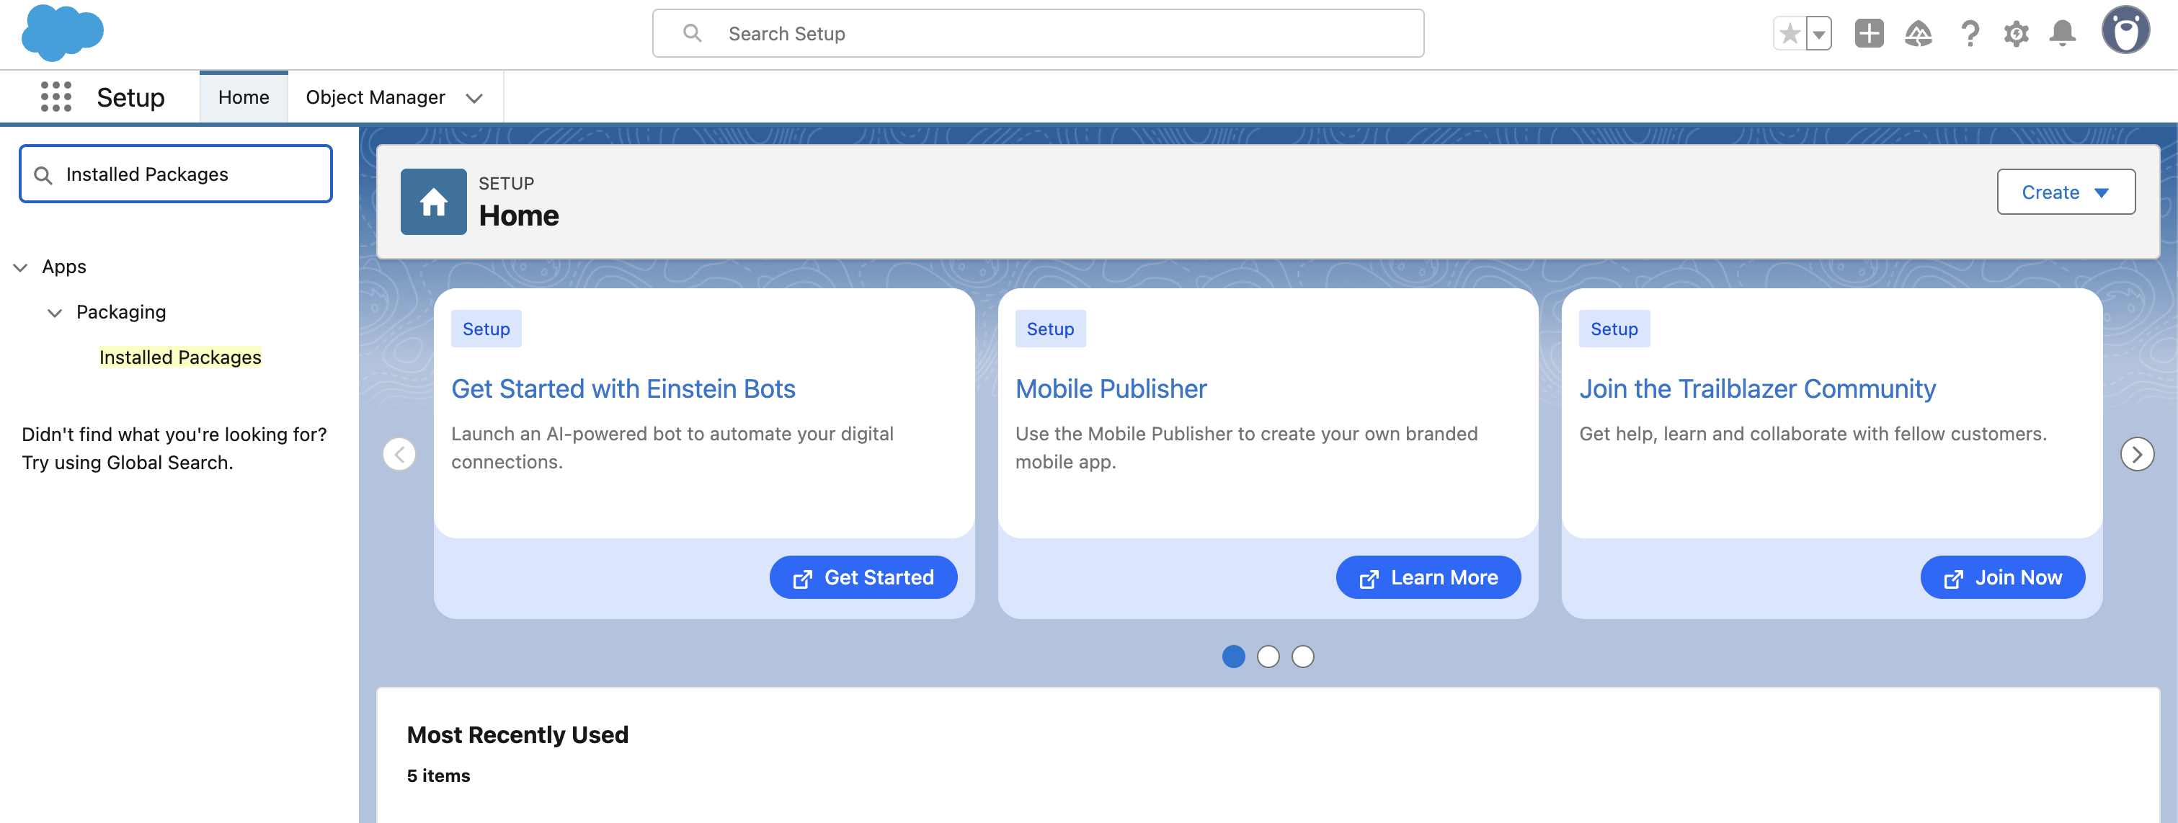The height and width of the screenshot is (823, 2178).
Task: Open the favorites list dropdown arrow
Action: (1818, 34)
